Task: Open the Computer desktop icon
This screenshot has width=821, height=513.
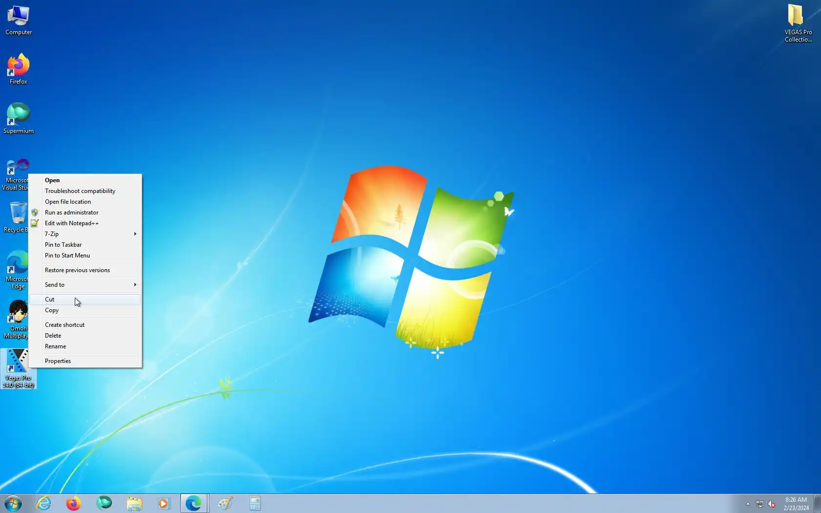Action: coord(18,21)
